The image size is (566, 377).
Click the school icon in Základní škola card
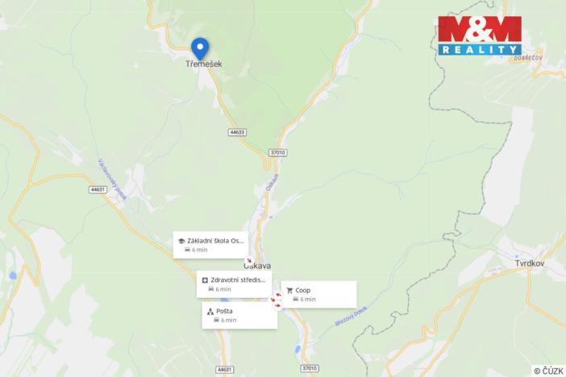[x=181, y=241]
